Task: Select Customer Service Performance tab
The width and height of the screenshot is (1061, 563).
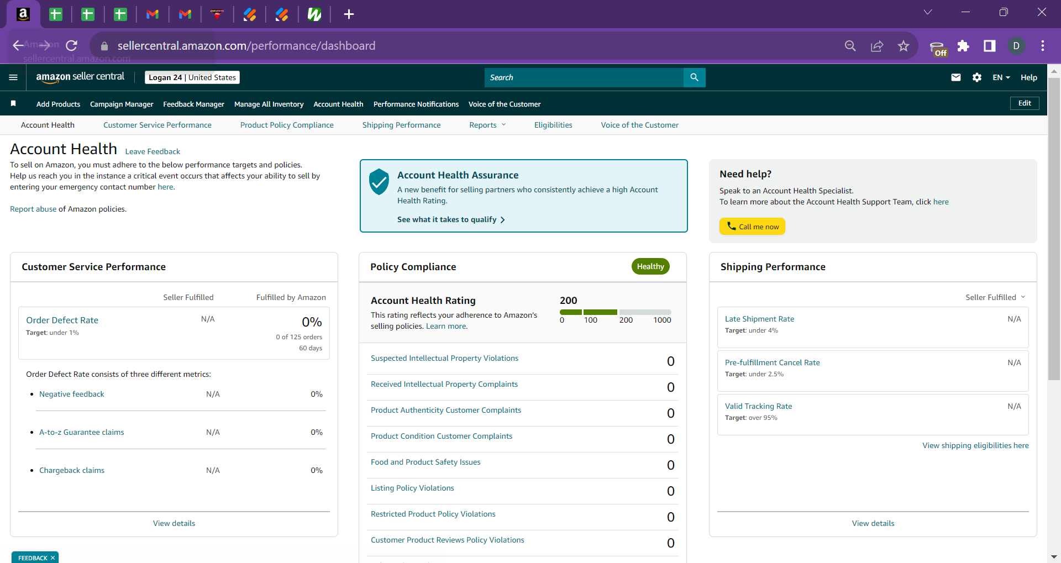Action: 157,125
